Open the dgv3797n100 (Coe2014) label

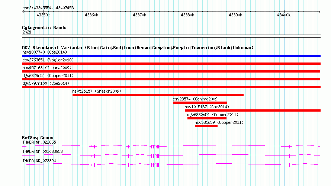[46, 83]
